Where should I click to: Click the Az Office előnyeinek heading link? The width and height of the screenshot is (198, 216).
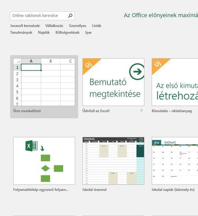[161, 15]
